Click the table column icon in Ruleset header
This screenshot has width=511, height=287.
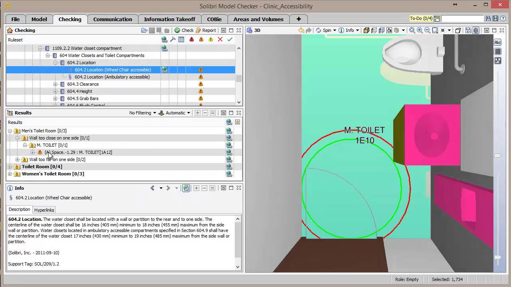tap(181, 39)
